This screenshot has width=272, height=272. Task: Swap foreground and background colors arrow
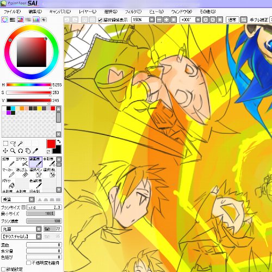(x=59, y=141)
